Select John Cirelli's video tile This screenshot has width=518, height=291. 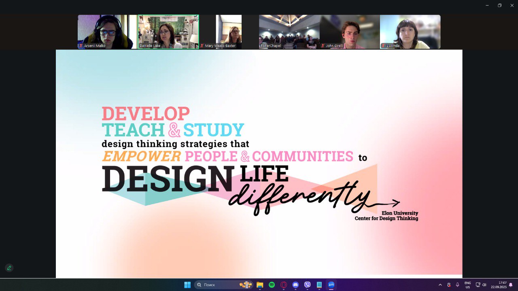(x=350, y=32)
